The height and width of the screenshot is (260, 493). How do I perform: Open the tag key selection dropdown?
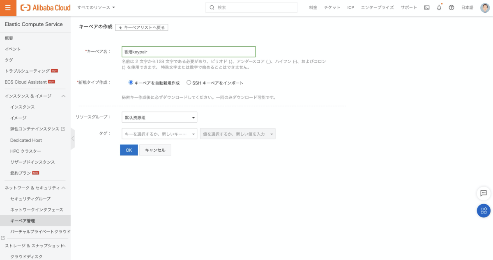pyautogui.click(x=159, y=134)
